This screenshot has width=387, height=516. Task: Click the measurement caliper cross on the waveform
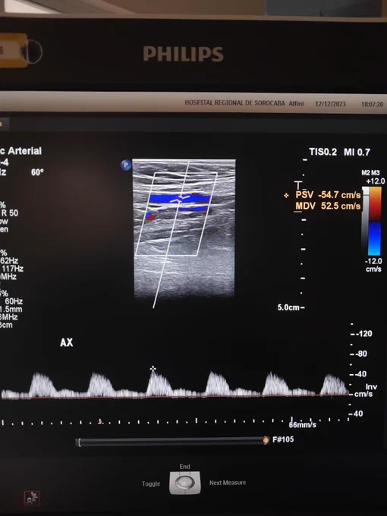[153, 369]
